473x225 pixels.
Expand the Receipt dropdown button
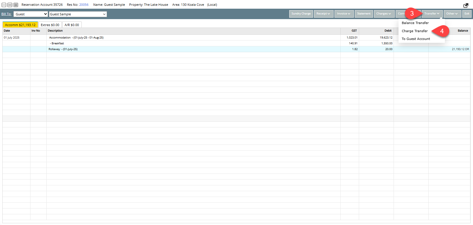point(323,14)
